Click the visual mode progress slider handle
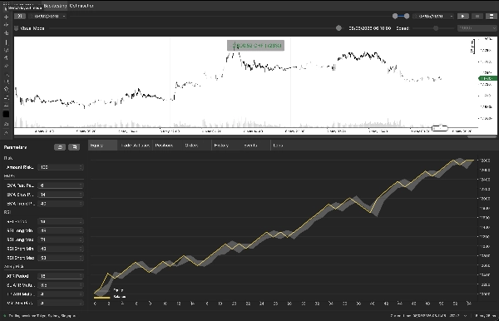 338,28
